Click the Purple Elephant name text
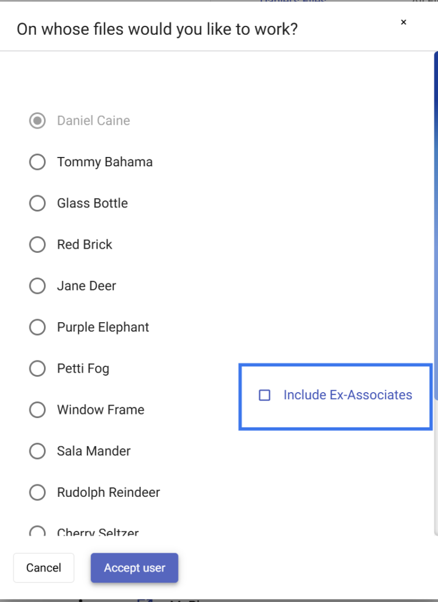The width and height of the screenshot is (438, 602). pos(103,327)
